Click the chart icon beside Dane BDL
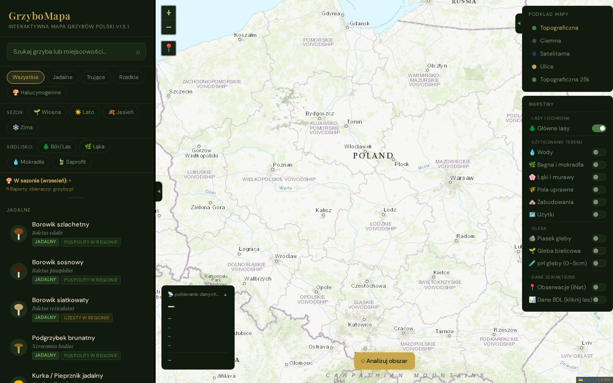 click(x=532, y=300)
